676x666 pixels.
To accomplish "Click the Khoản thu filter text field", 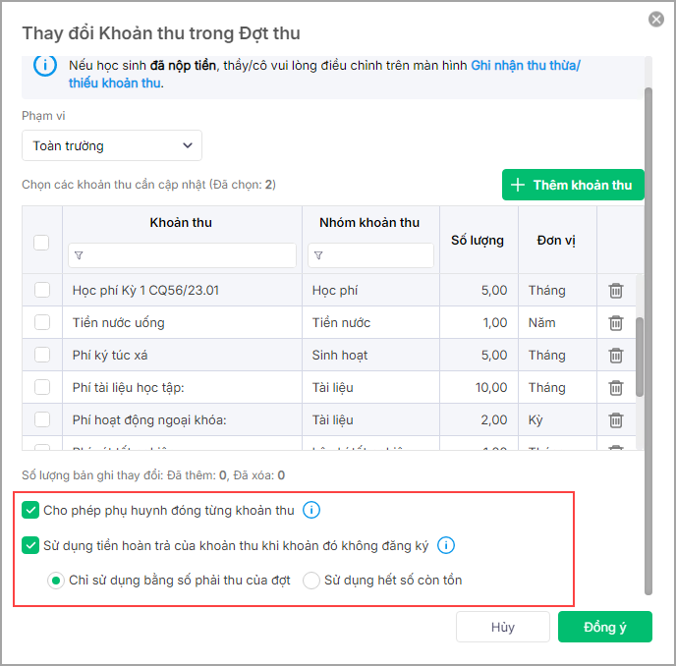I will tap(189, 255).
